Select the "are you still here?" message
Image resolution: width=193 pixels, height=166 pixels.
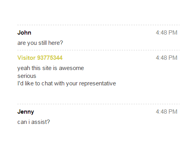coord(40,43)
